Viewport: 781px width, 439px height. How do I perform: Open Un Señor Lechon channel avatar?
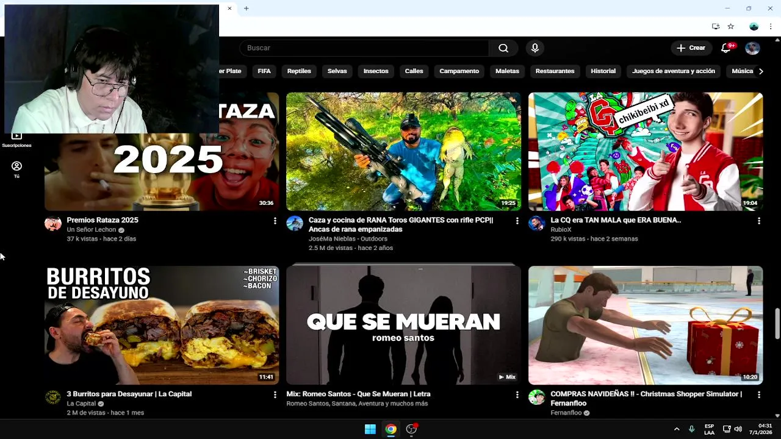click(53, 223)
